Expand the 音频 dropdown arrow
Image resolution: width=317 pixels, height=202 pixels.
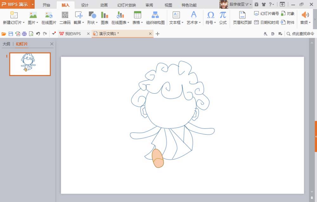[x=310, y=23]
